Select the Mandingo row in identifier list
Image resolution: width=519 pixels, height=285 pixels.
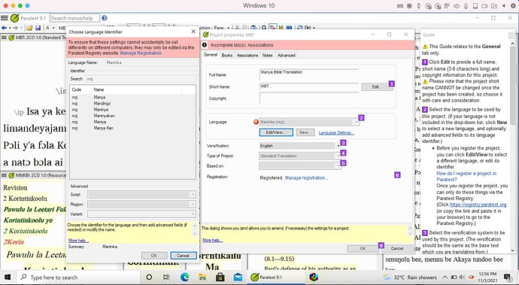132,103
